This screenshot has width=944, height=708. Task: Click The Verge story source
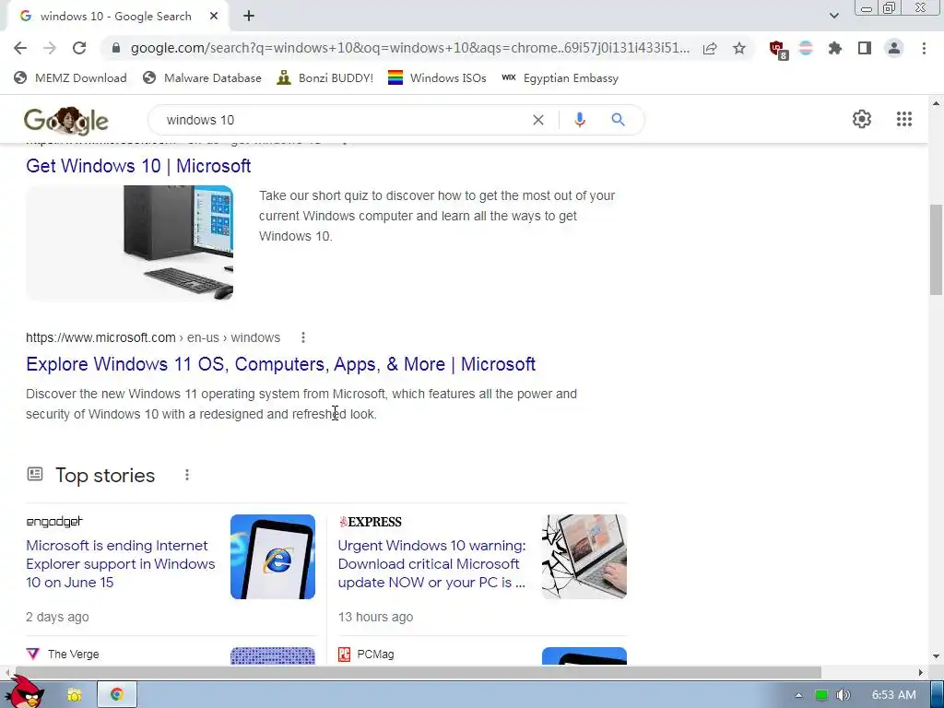point(63,655)
